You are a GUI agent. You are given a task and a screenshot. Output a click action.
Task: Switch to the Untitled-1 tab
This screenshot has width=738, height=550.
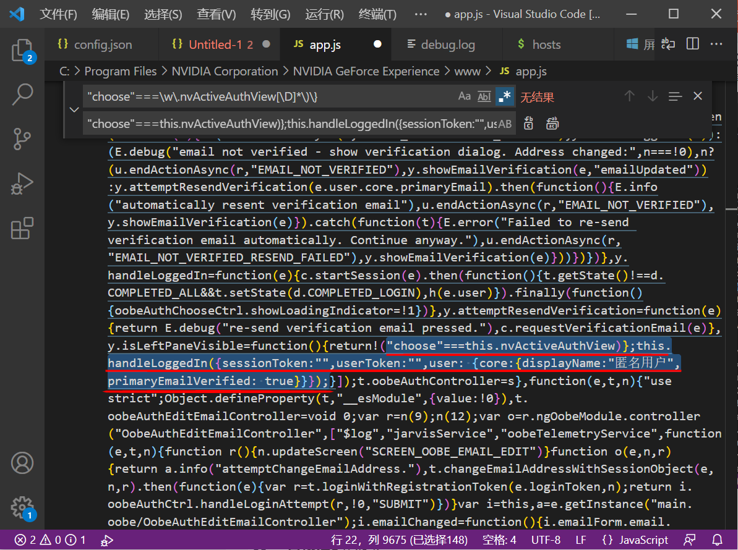point(221,44)
